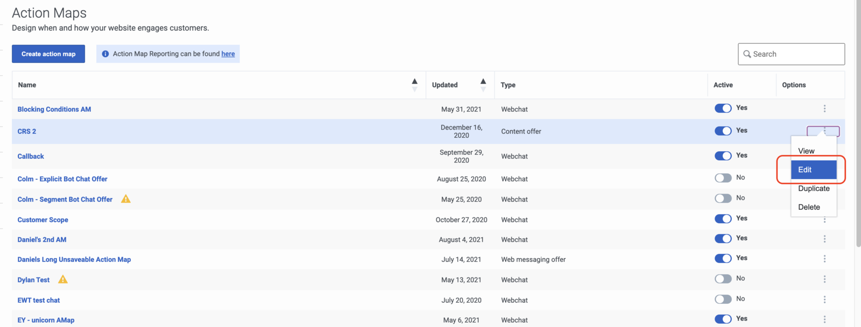Viewport: 861px width, 327px height.
Task: Enable the EWT test chat toggle
Action: pos(723,299)
